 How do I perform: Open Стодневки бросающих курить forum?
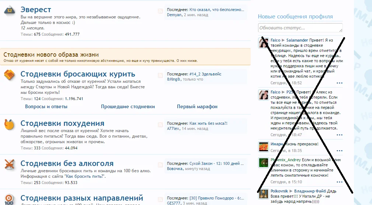tap(78, 74)
